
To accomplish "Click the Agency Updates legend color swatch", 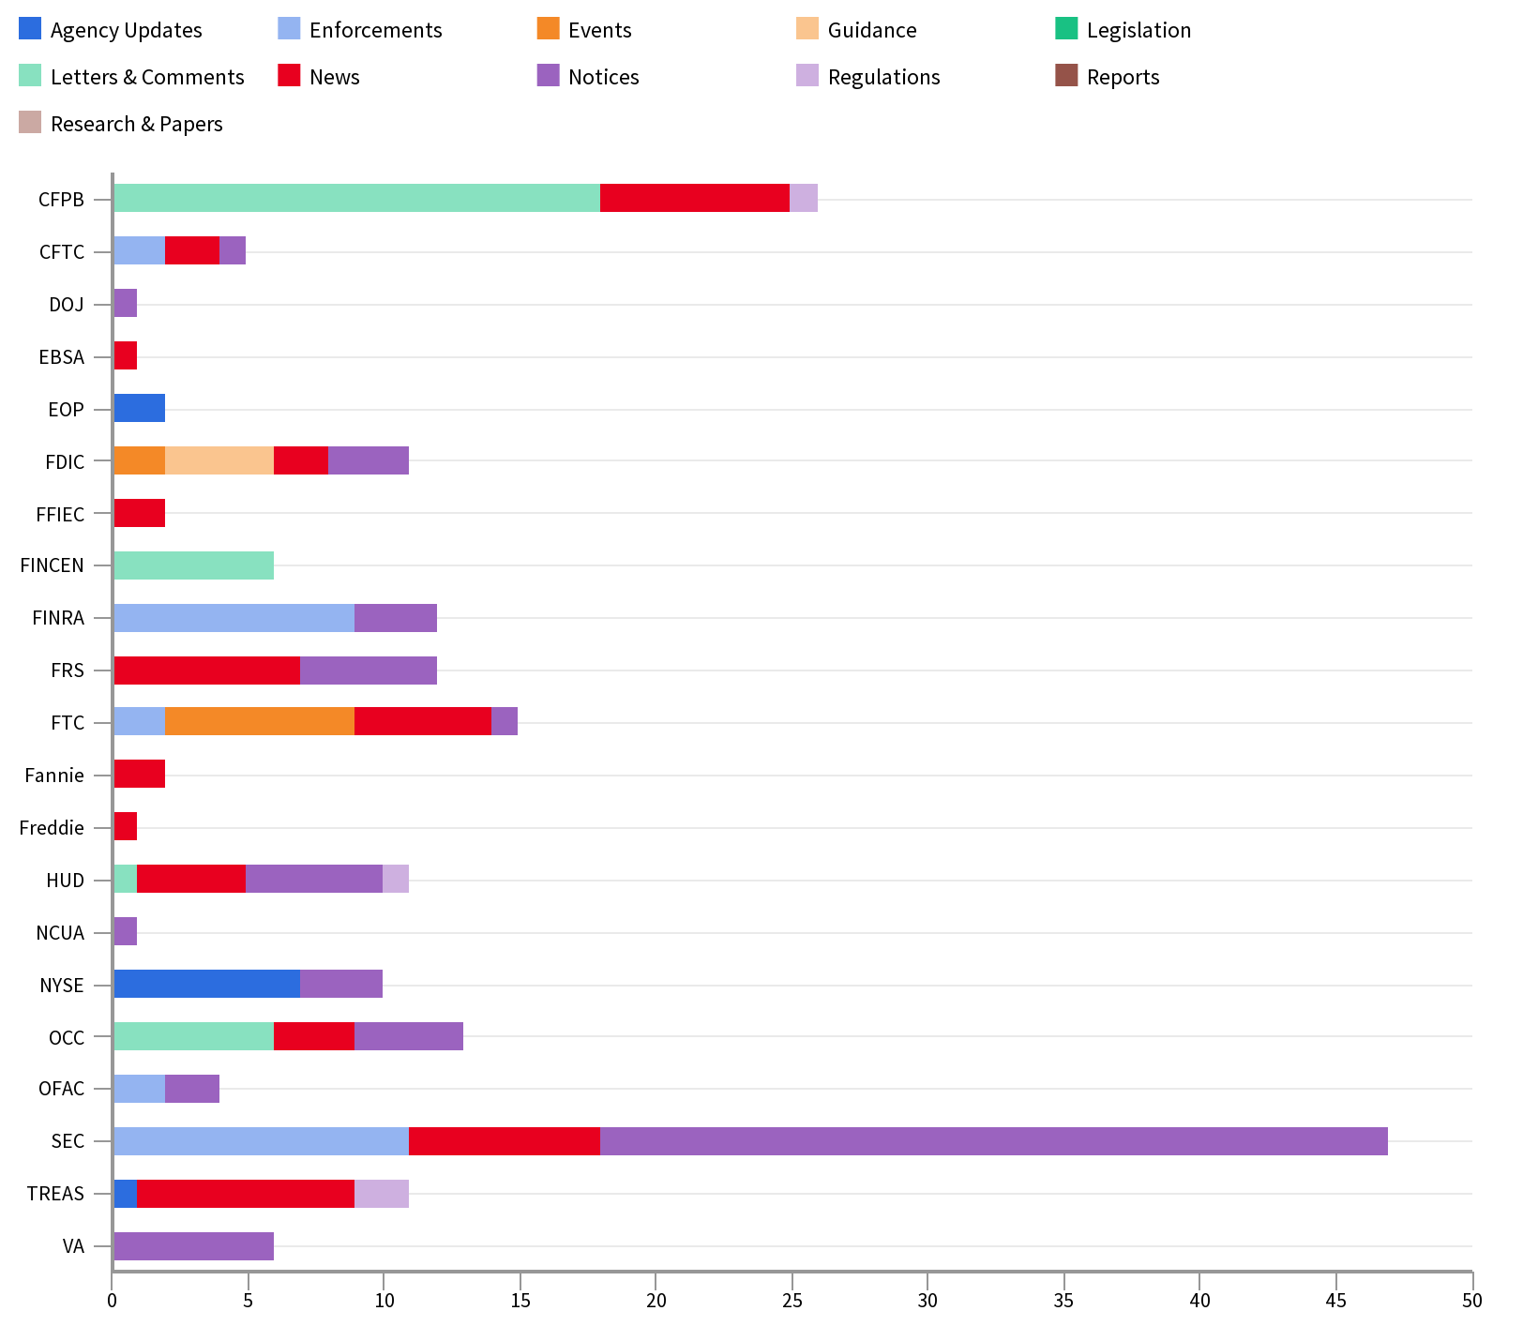I will [x=28, y=29].
